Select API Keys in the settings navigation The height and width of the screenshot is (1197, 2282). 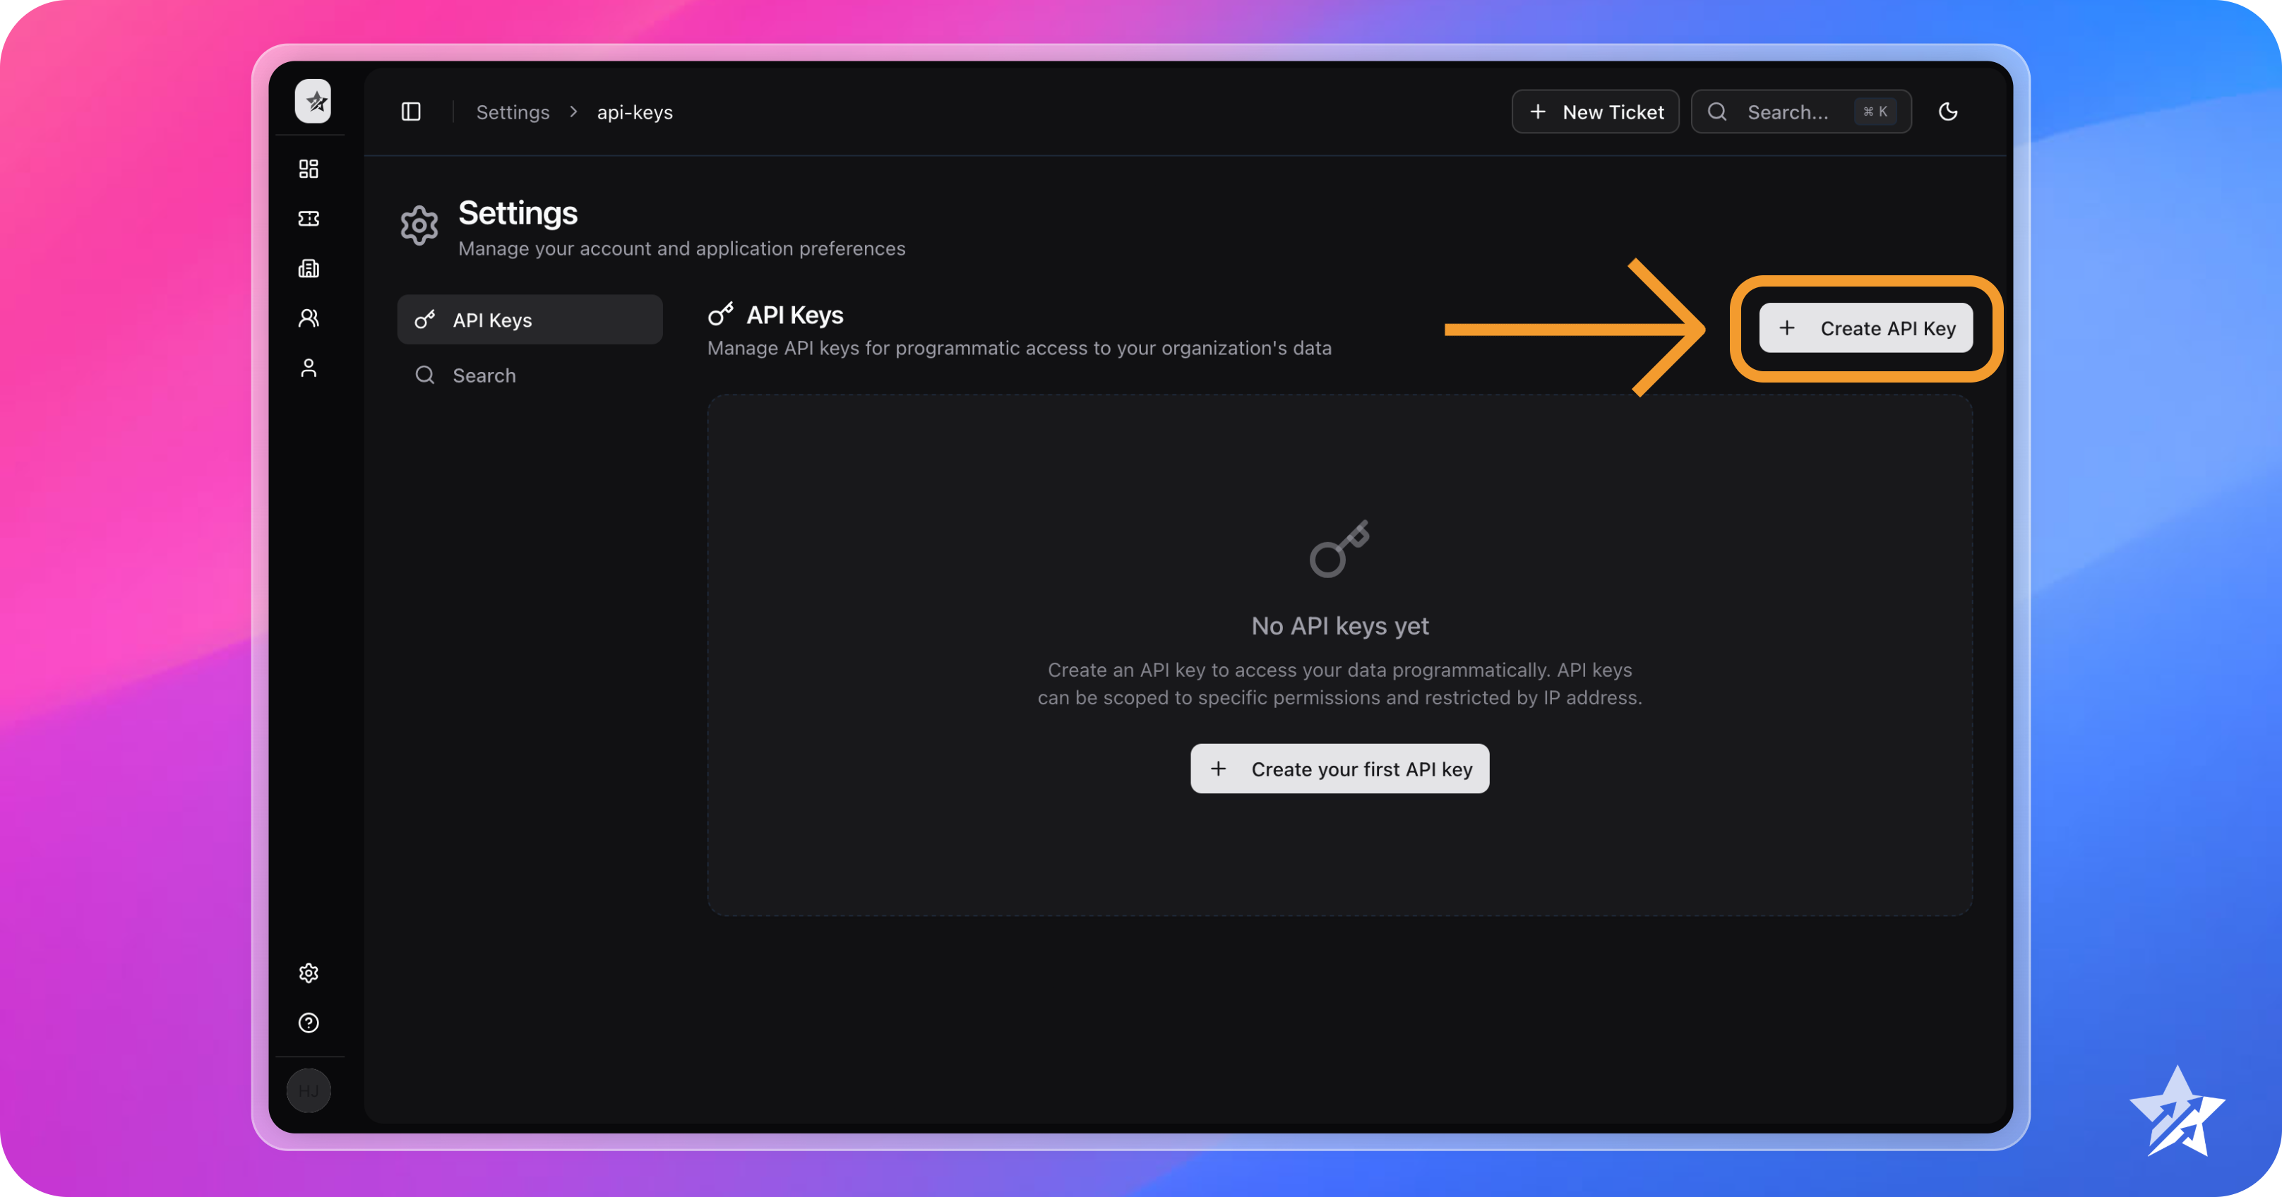(529, 320)
